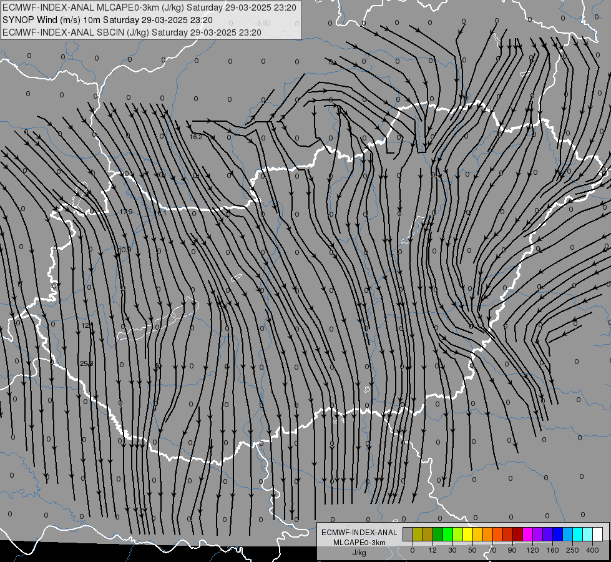The width and height of the screenshot is (611, 562).
Task: Click the legend scale value 250
Action: click(572, 550)
